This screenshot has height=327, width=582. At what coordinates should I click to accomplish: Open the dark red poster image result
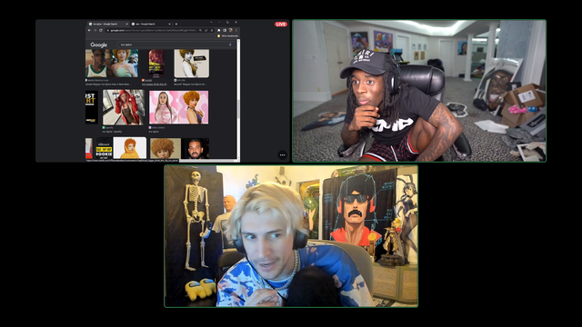tap(156, 64)
